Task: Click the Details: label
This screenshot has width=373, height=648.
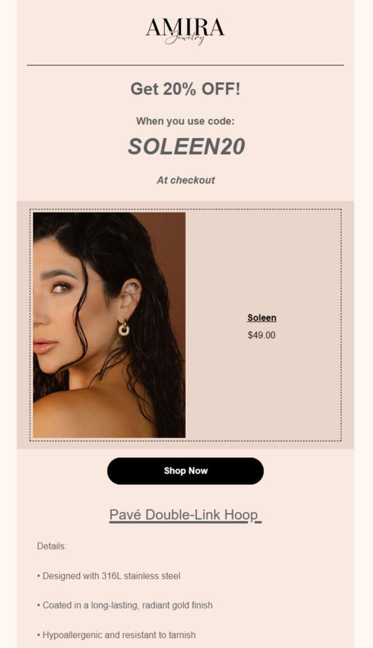Action: pyautogui.click(x=52, y=546)
